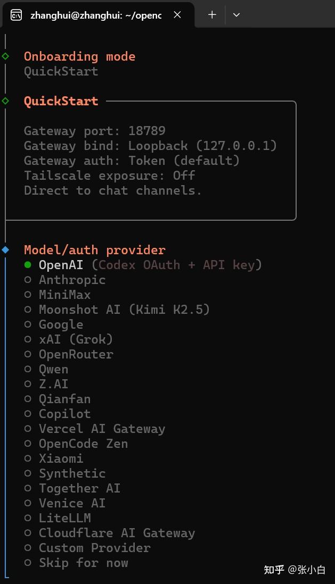Pick the Google provider option
Image resolution: width=335 pixels, height=584 pixels.
pyautogui.click(x=61, y=324)
